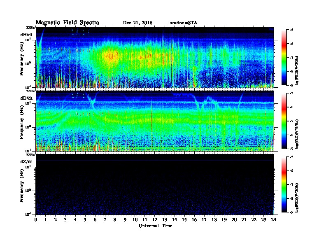Click the 10^0 tick on dZ/dt frequency axis

point(28,191)
